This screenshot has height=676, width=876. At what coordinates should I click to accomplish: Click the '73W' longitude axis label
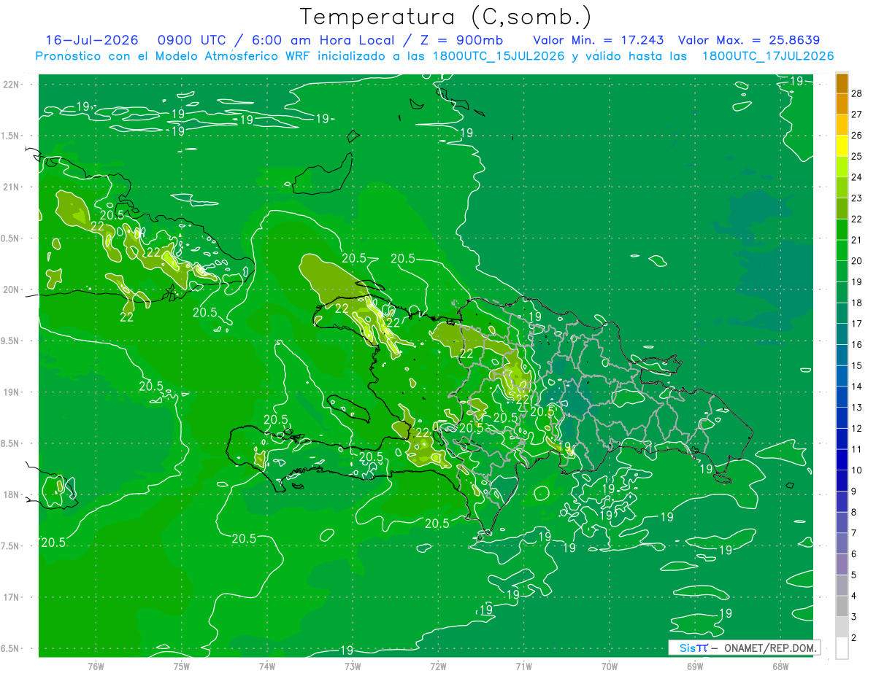pyautogui.click(x=352, y=666)
